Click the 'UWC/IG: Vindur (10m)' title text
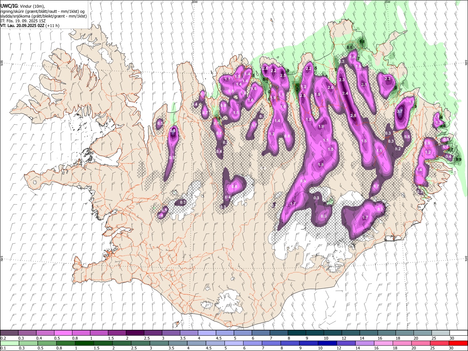The image size is (468, 351). [22, 6]
